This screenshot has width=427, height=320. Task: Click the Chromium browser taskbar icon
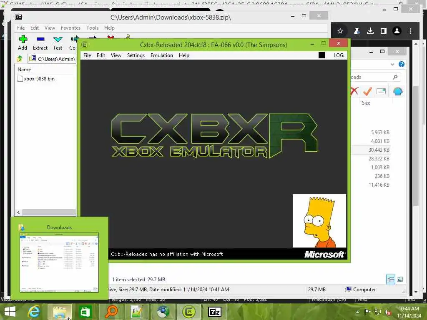pyautogui.click(x=163, y=312)
